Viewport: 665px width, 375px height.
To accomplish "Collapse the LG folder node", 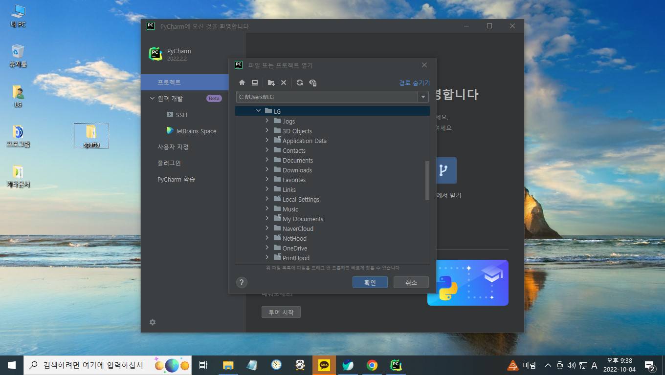I will 259,111.
